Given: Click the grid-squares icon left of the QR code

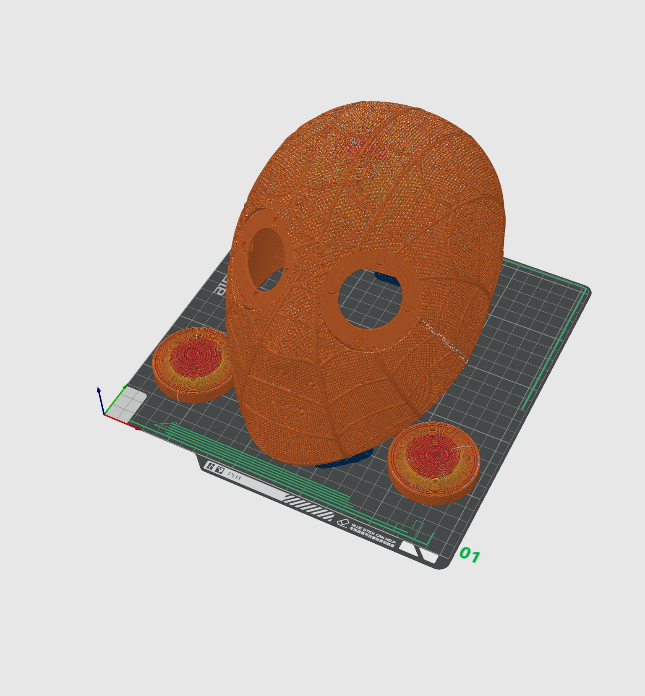Looking at the screenshot, I should coord(209,466).
